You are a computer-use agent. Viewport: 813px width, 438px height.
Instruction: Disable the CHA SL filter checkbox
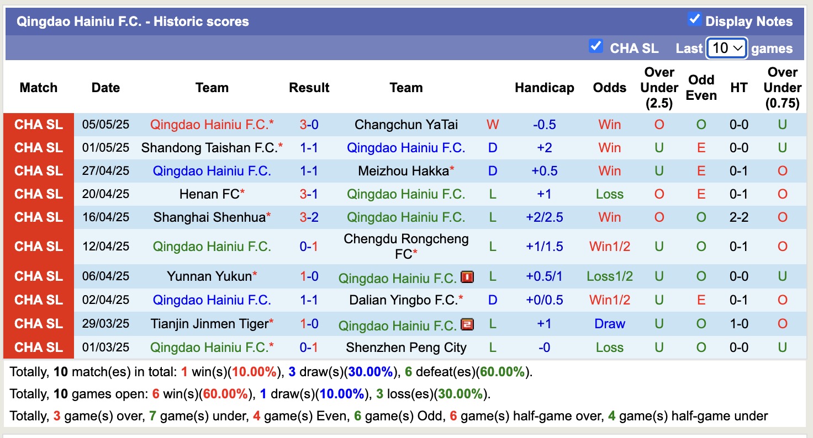pos(595,47)
